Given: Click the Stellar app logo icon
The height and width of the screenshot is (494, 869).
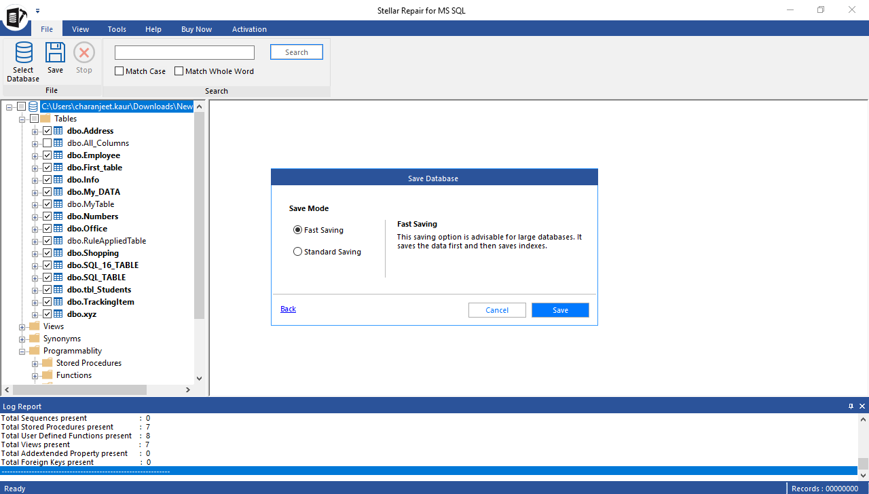Looking at the screenshot, I should coord(15,16).
